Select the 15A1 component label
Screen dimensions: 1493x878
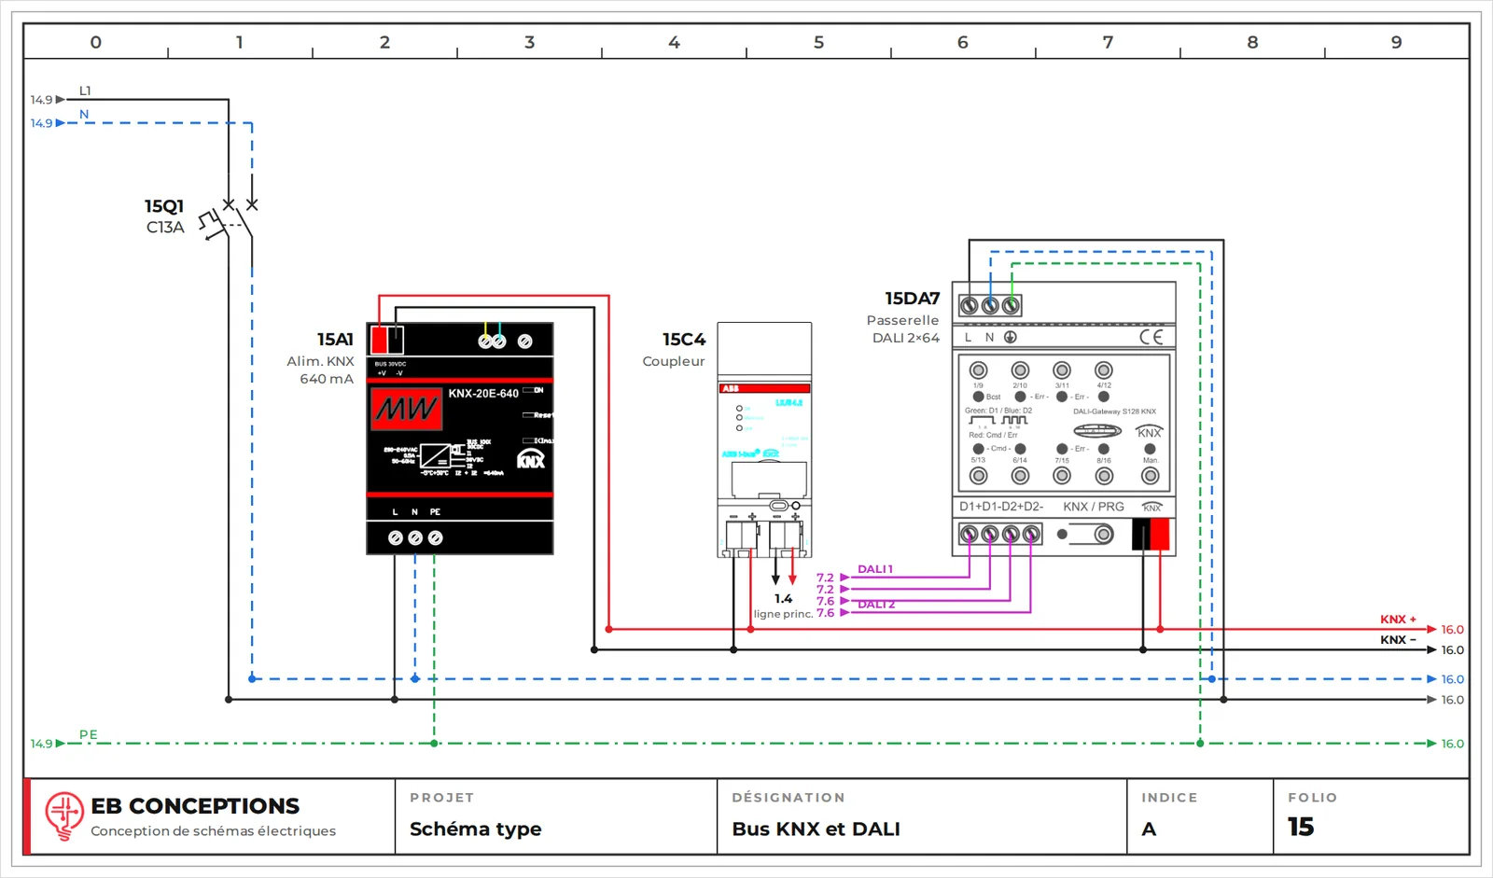335,340
